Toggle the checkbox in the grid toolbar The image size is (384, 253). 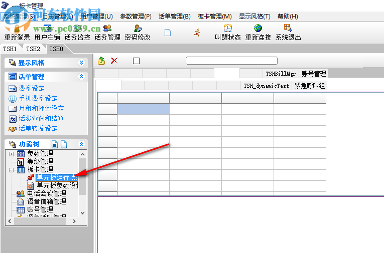[x=136, y=61]
